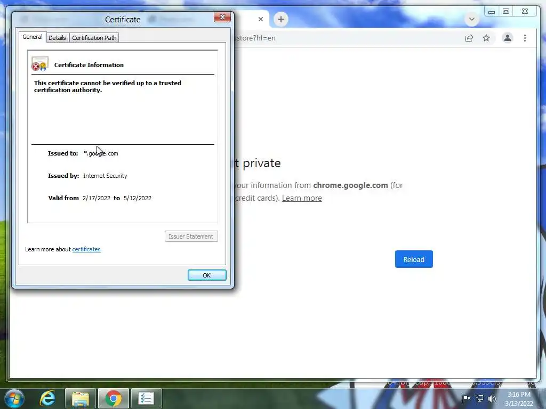This screenshot has height=409, width=546.
Task: Open the Certification Path tab
Action: pos(94,38)
